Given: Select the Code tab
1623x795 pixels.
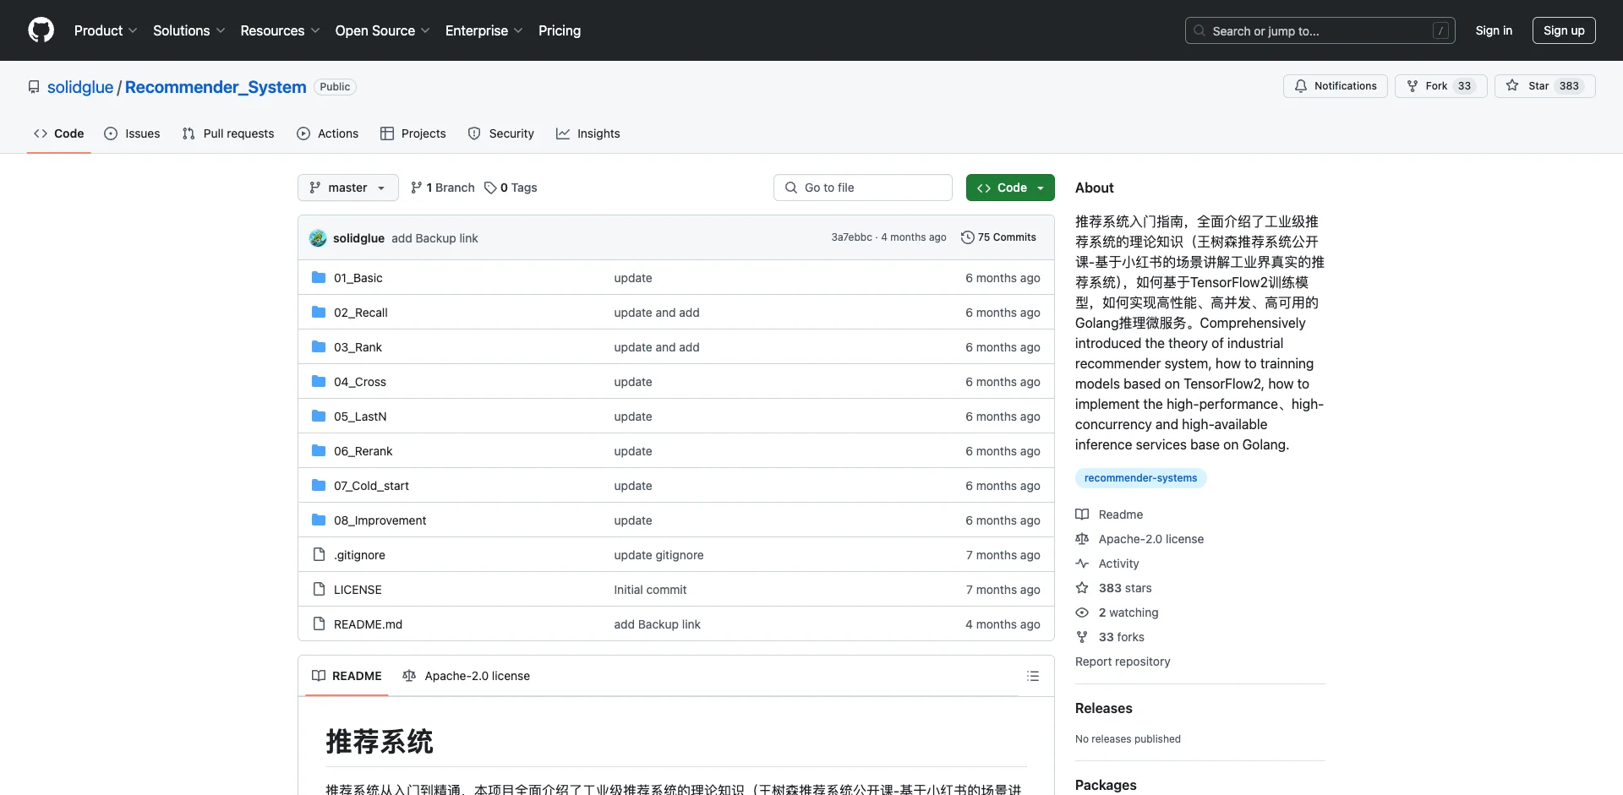Looking at the screenshot, I should click(x=59, y=133).
